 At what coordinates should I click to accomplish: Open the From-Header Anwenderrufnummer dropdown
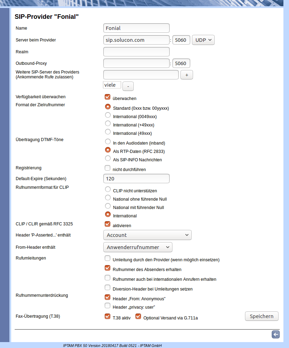[138, 247]
